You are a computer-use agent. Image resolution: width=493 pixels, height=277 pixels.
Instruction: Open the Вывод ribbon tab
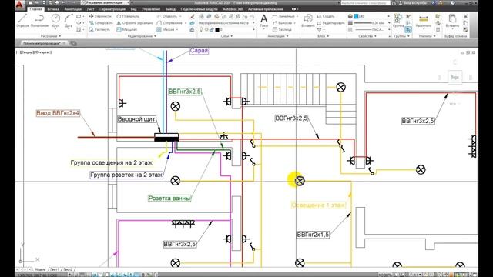pyautogui.click(x=170, y=9)
